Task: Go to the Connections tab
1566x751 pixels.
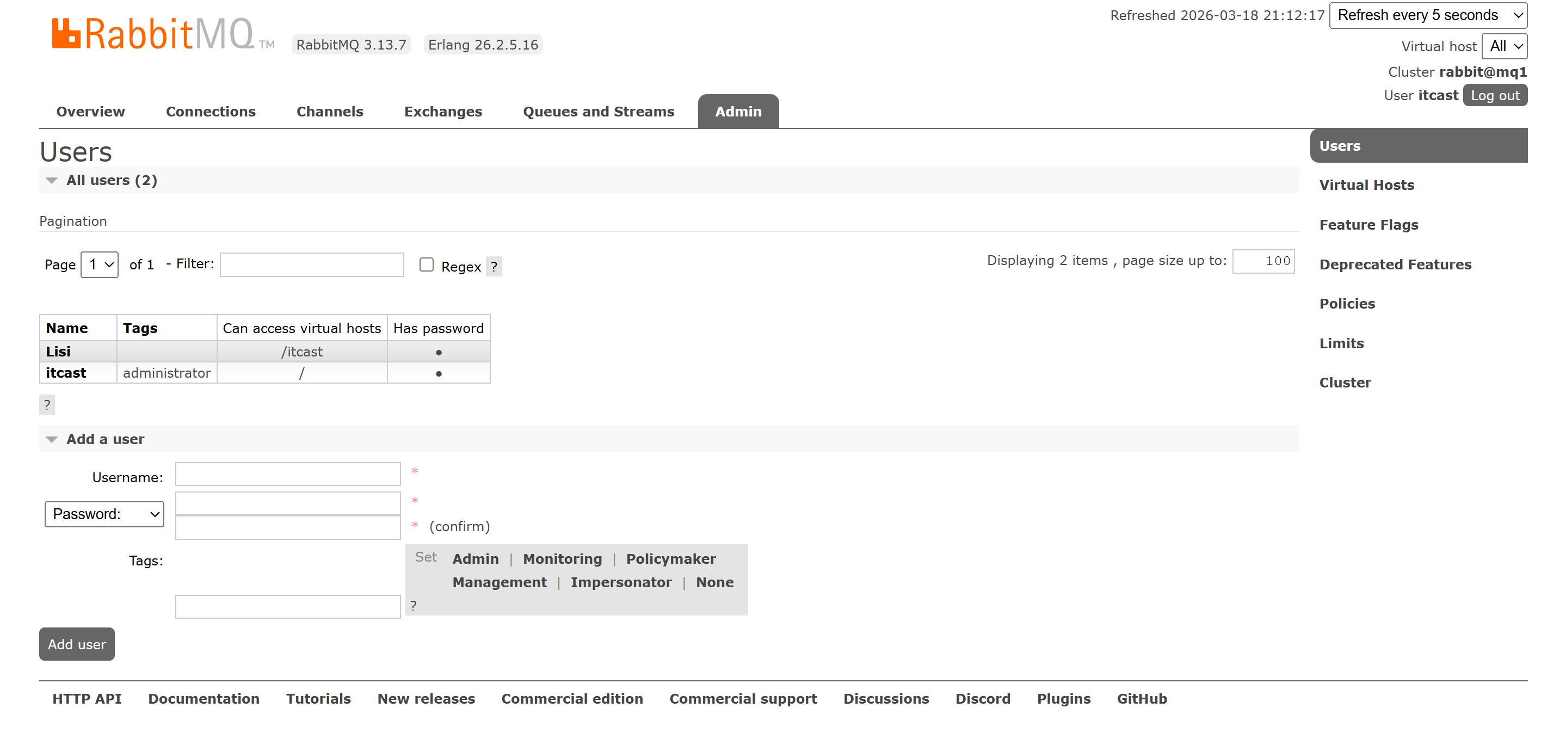Action: pos(211,111)
